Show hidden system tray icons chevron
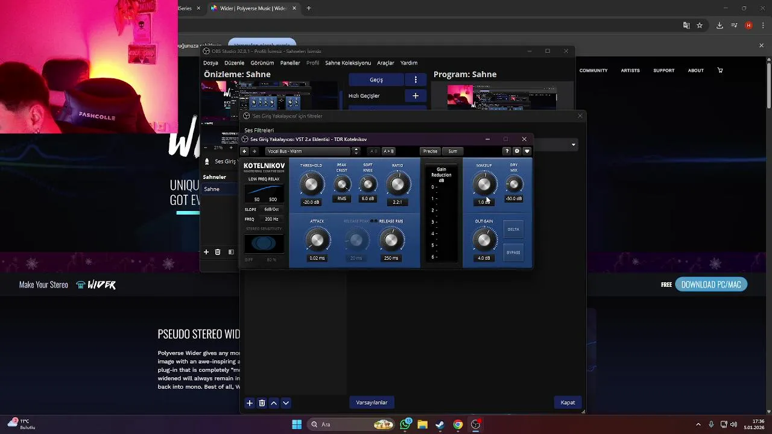This screenshot has height=434, width=772. pos(698,424)
